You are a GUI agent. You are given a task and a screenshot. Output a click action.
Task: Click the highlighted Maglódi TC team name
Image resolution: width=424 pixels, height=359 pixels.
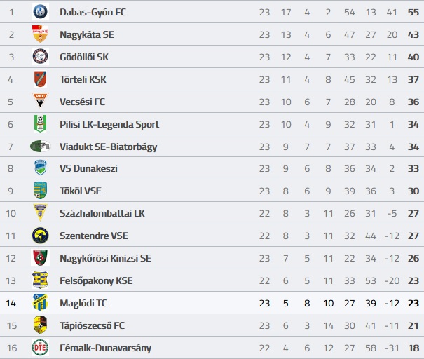tap(83, 304)
